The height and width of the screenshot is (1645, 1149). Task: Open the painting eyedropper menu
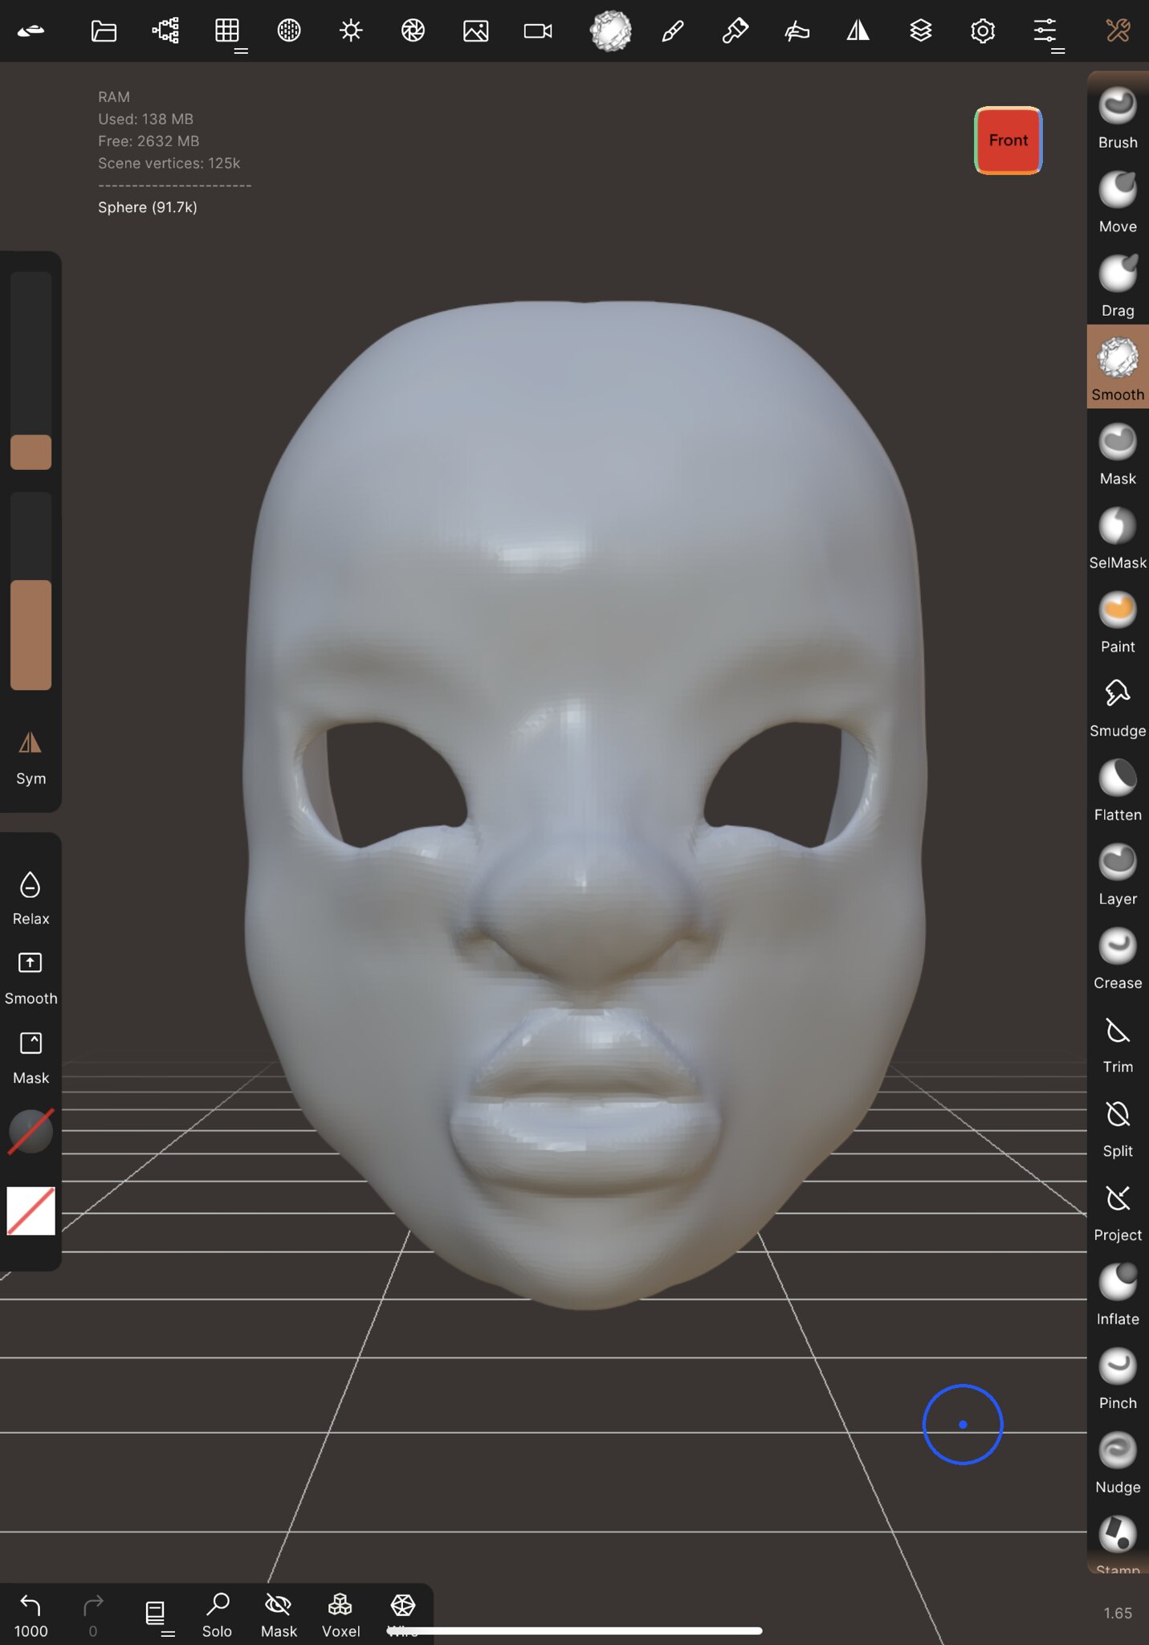[735, 31]
